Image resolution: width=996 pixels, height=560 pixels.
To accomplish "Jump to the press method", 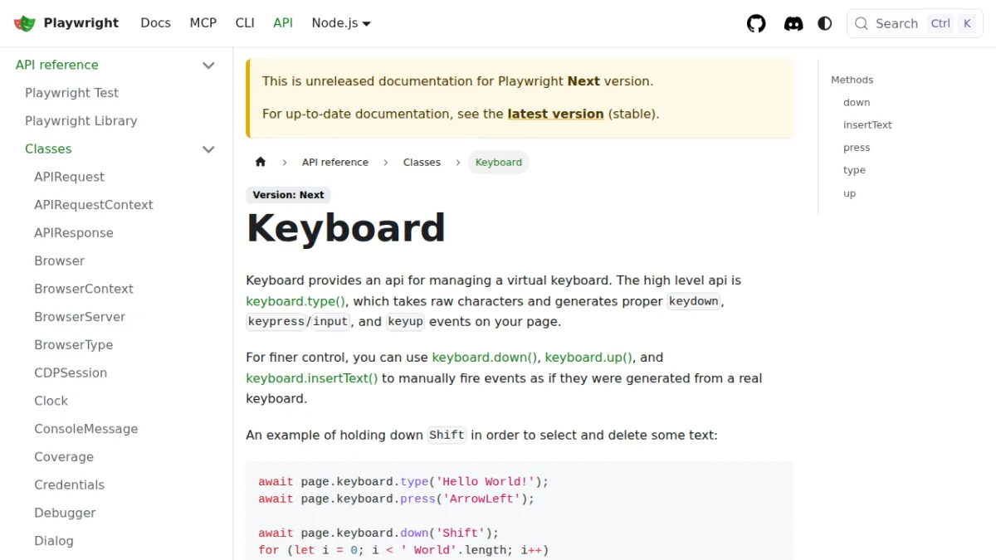I will (857, 148).
